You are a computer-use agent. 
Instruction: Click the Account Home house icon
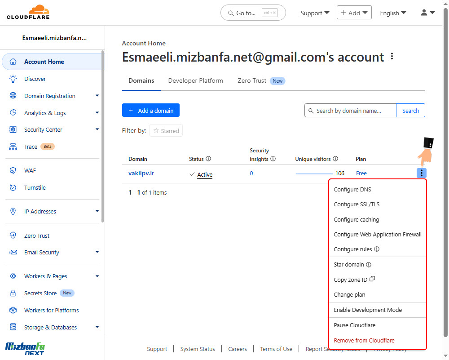pos(13,62)
